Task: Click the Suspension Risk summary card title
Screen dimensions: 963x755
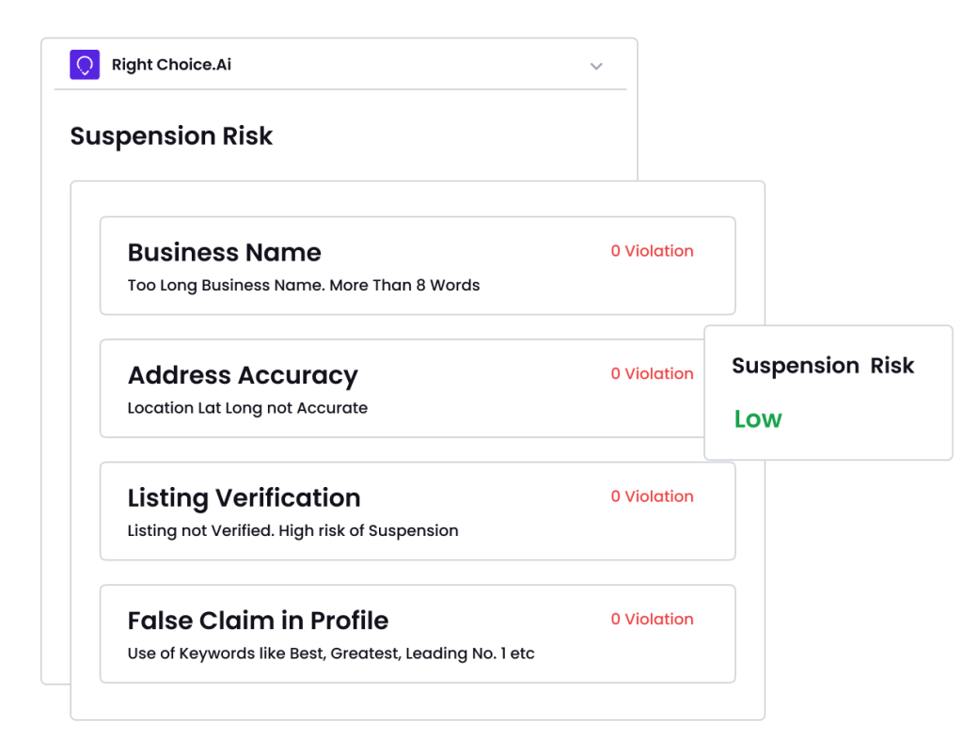Action: point(823,366)
